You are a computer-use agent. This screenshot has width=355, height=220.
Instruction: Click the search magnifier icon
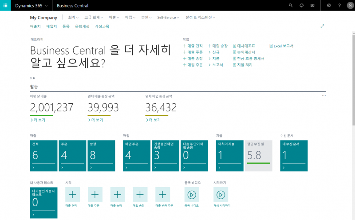coord(291,5)
